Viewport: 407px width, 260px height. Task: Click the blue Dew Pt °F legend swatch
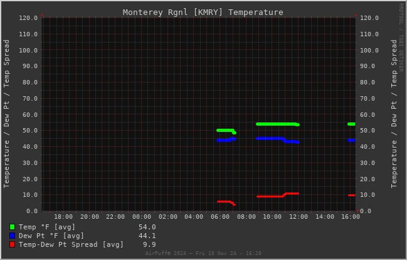pos(12,236)
